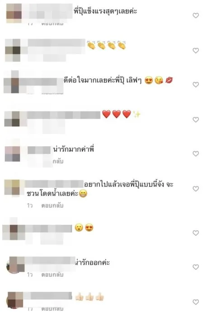Like the comment 'พี่ปุ๊แข็งแรงสุดๆเลยค่ะ'

tap(196, 15)
